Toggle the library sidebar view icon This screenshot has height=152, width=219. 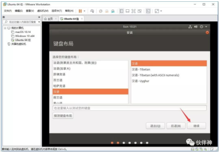point(122,11)
